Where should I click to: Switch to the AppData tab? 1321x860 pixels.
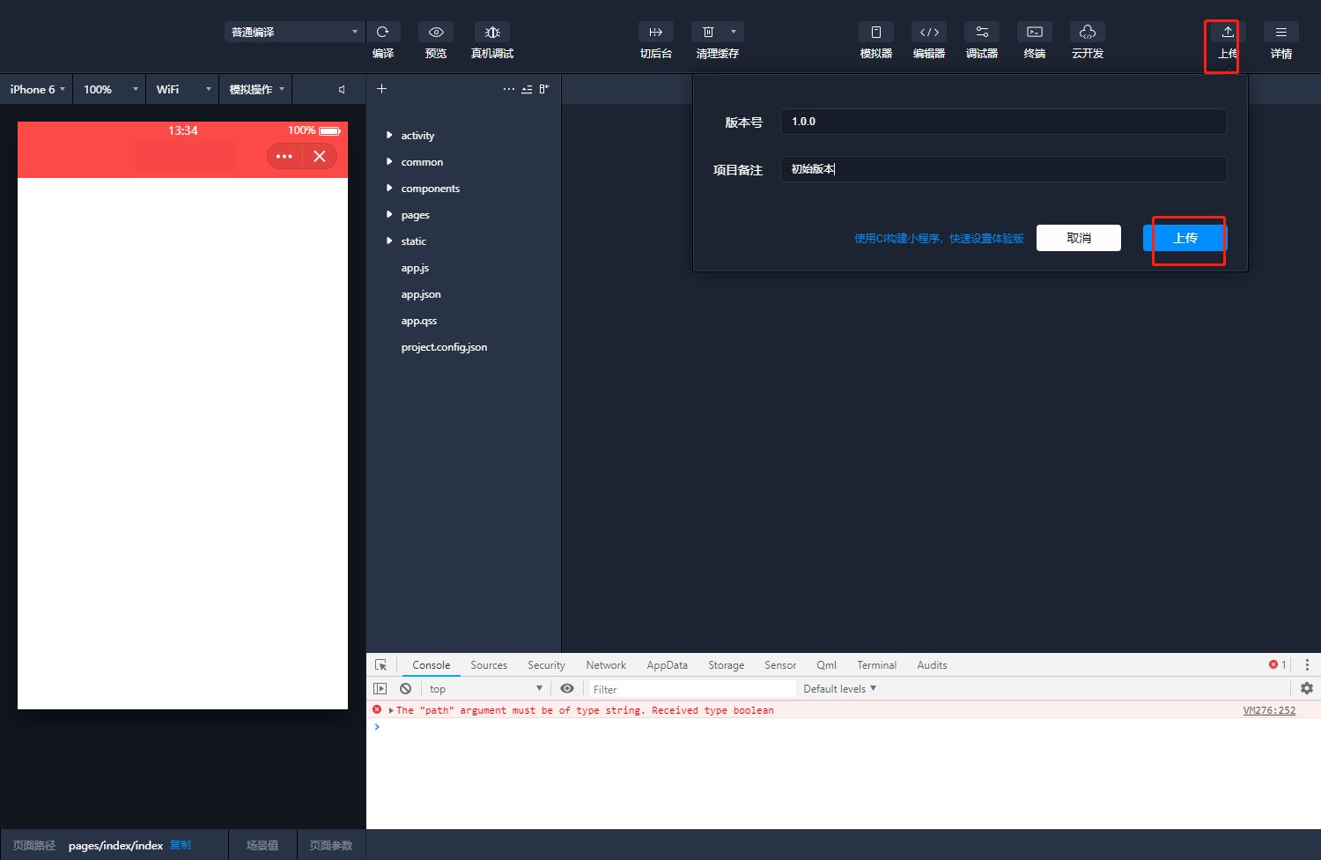667,665
